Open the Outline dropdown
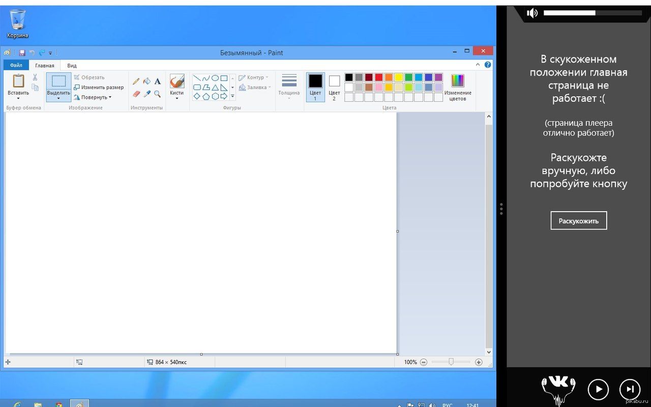 pyautogui.click(x=253, y=77)
